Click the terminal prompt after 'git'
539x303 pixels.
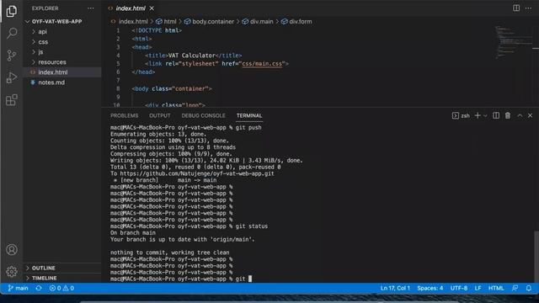pos(250,279)
